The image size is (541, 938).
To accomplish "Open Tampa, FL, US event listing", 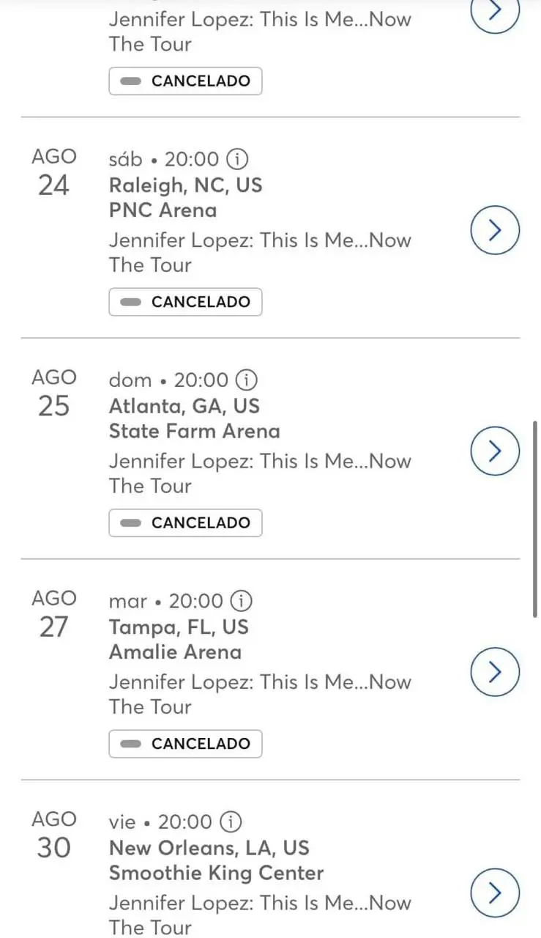I will pos(179,627).
